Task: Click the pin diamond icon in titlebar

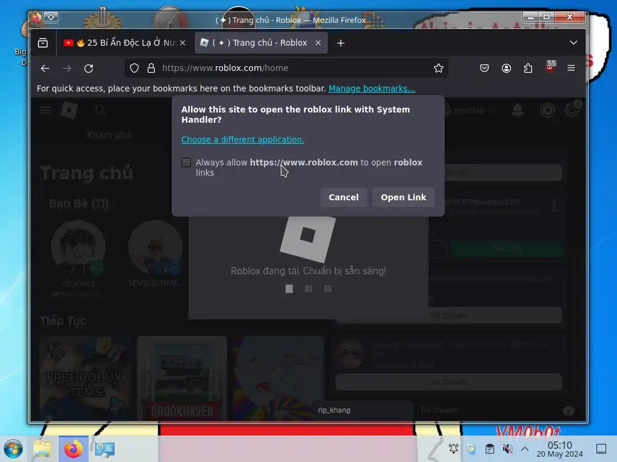Action: click(51, 17)
